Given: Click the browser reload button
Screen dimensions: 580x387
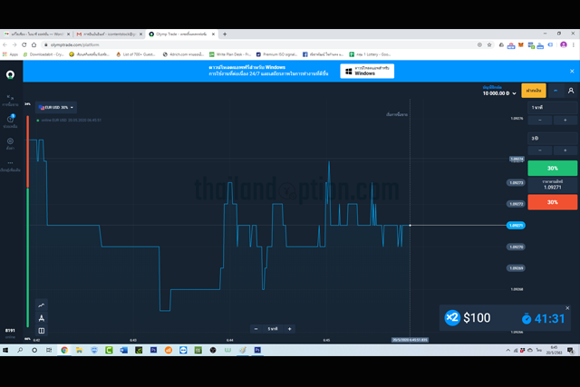Looking at the screenshot, I should 24,44.
